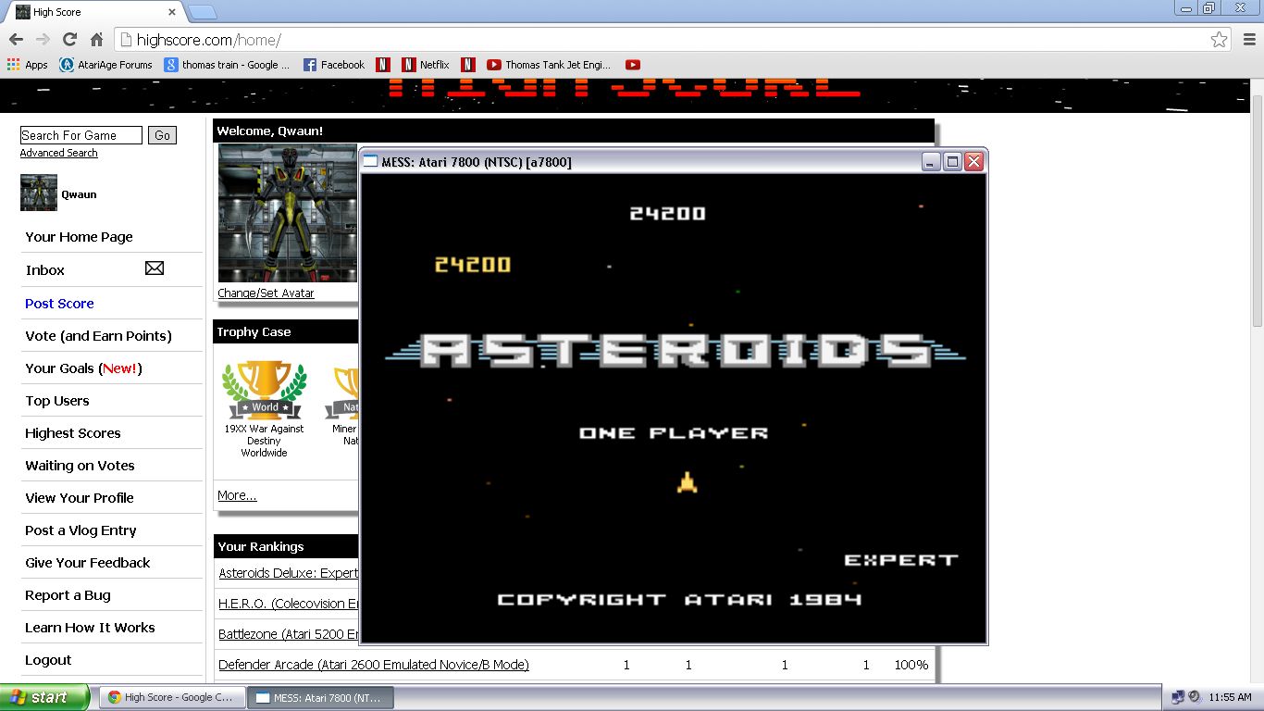Open the AtariAge Forums bookmark

tap(105, 65)
